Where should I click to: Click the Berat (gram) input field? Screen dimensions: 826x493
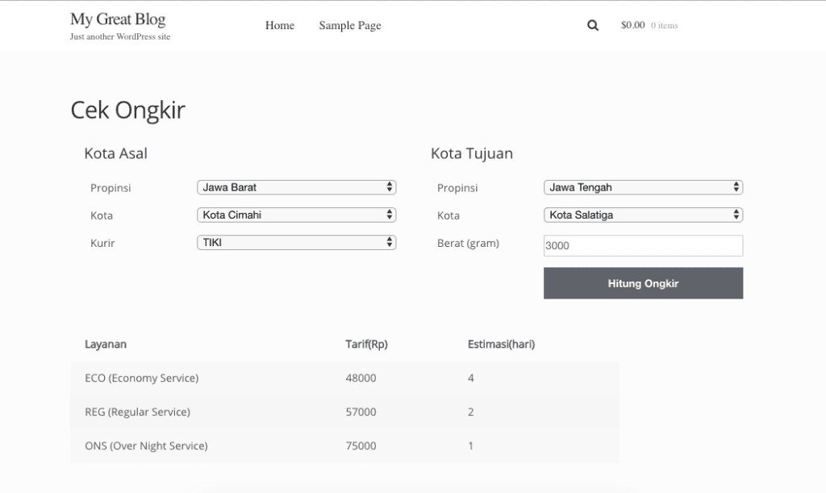point(643,245)
